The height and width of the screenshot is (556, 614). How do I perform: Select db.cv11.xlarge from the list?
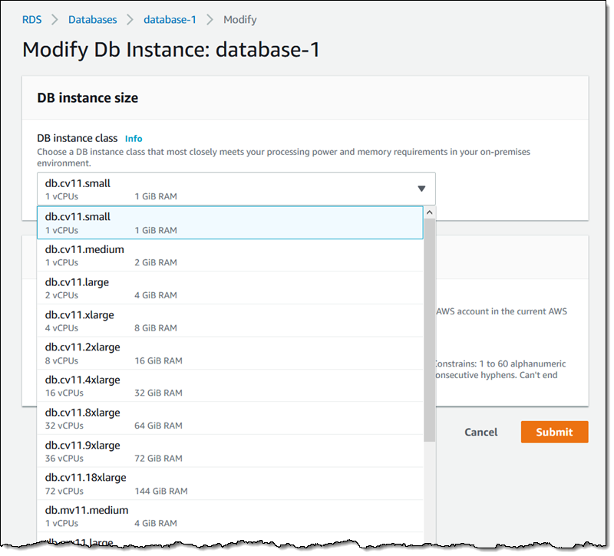pos(230,321)
